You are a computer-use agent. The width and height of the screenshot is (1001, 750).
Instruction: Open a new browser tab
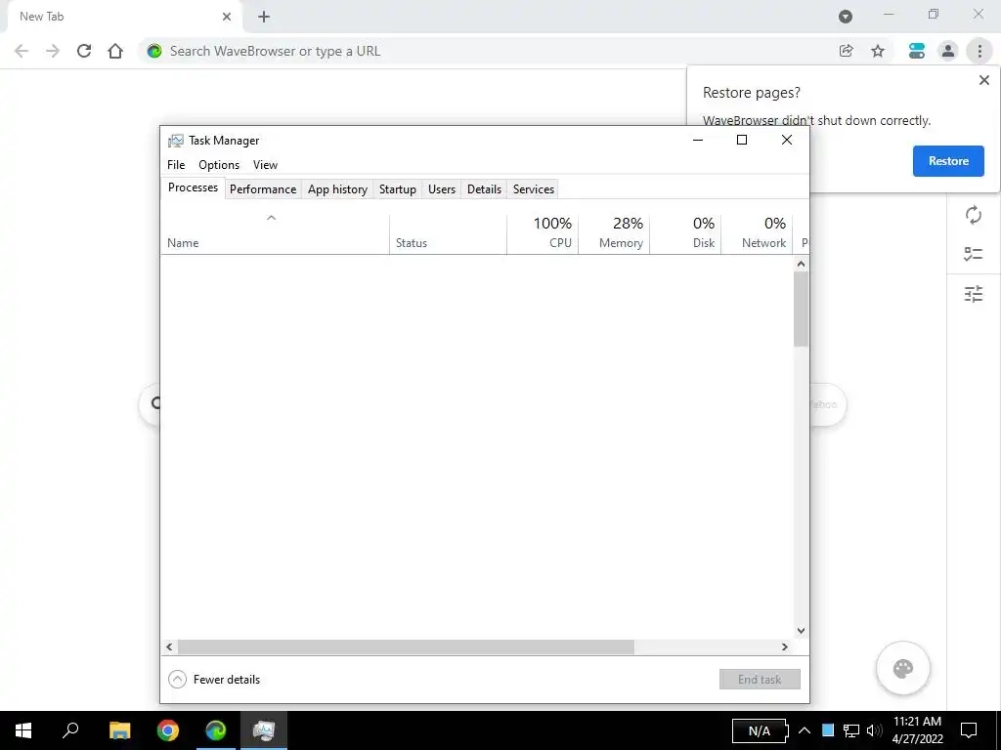click(x=264, y=17)
